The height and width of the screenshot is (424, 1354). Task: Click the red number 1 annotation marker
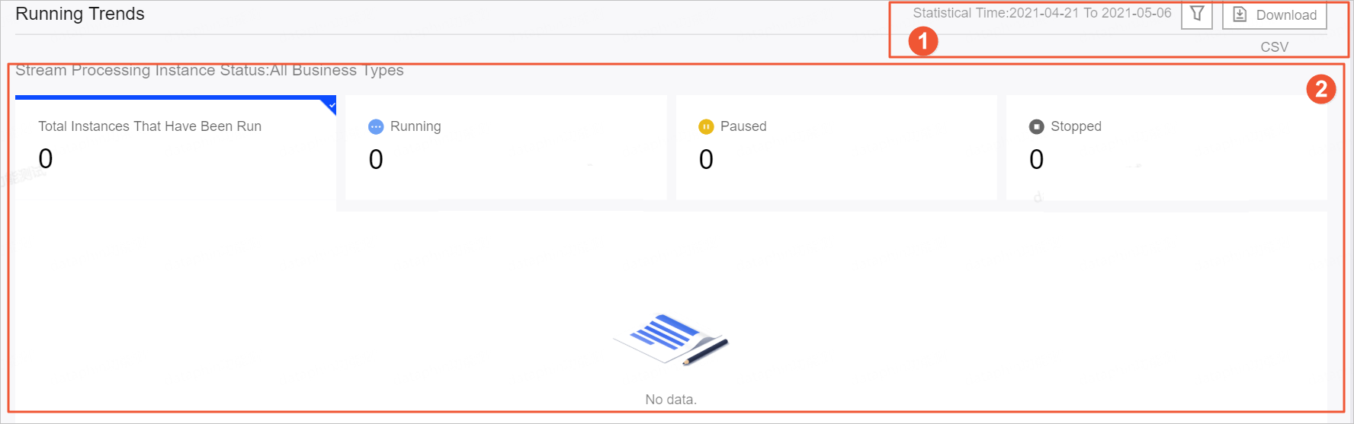[923, 41]
